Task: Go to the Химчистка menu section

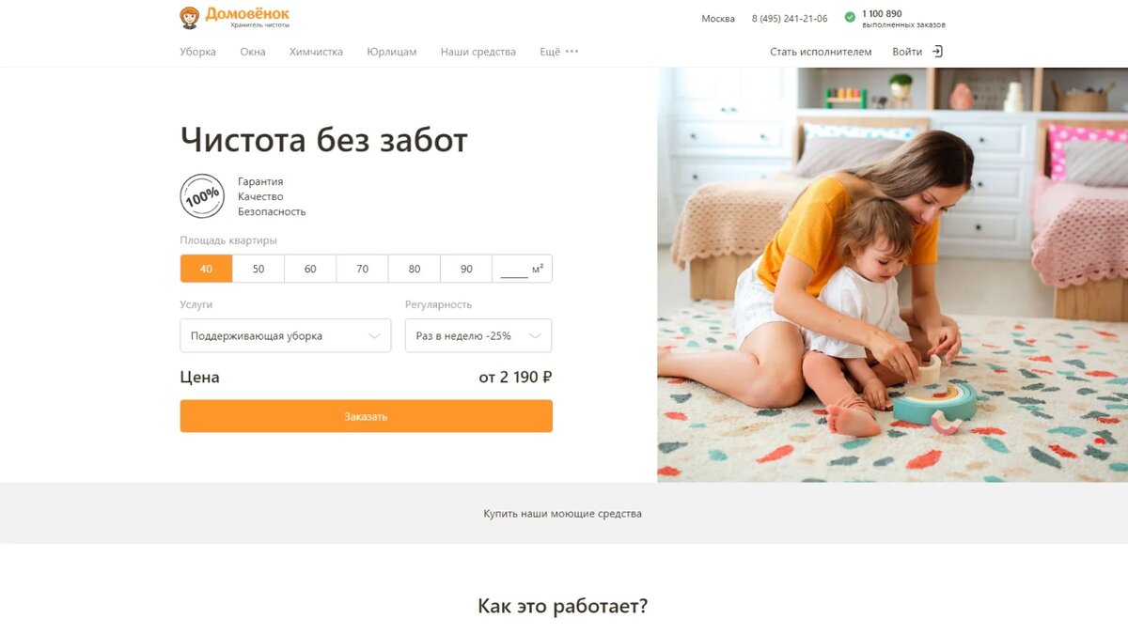Action: [316, 52]
